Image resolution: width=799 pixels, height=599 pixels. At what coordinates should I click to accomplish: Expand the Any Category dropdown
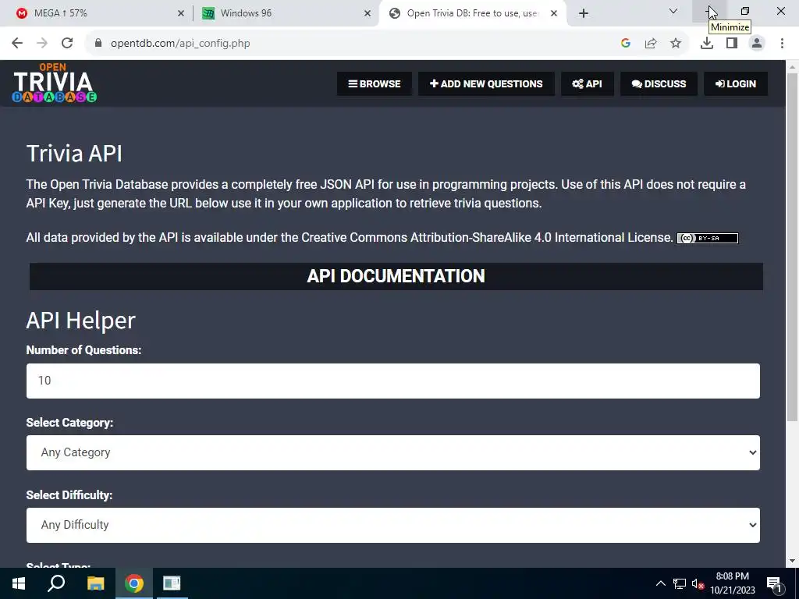pos(393,453)
